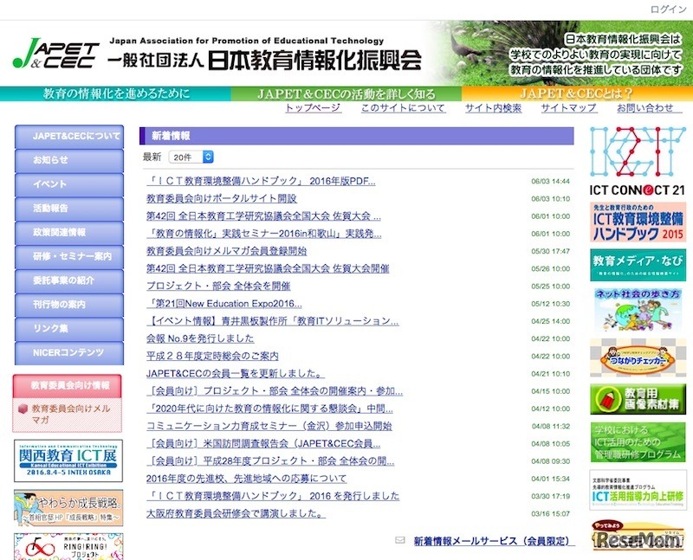Open 活動報告 sidebar menu
The image size is (693, 560).
point(69,209)
